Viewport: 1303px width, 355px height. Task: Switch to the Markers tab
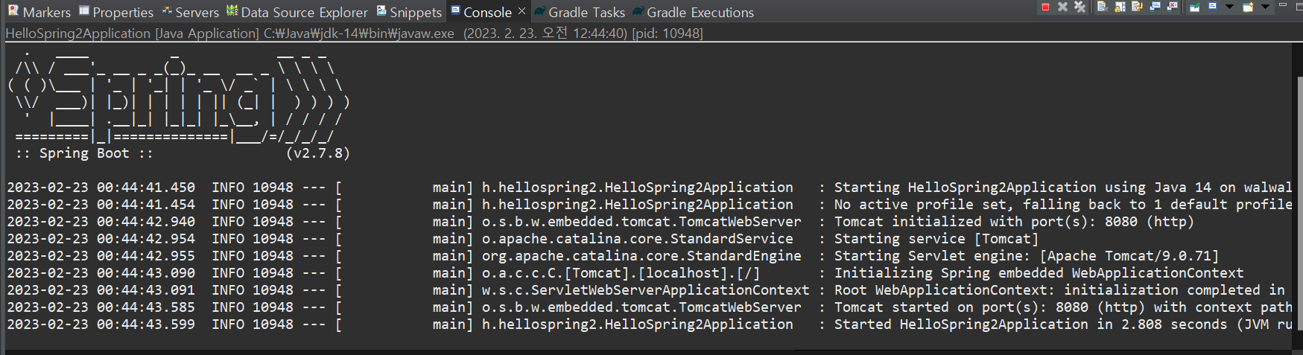pos(39,12)
